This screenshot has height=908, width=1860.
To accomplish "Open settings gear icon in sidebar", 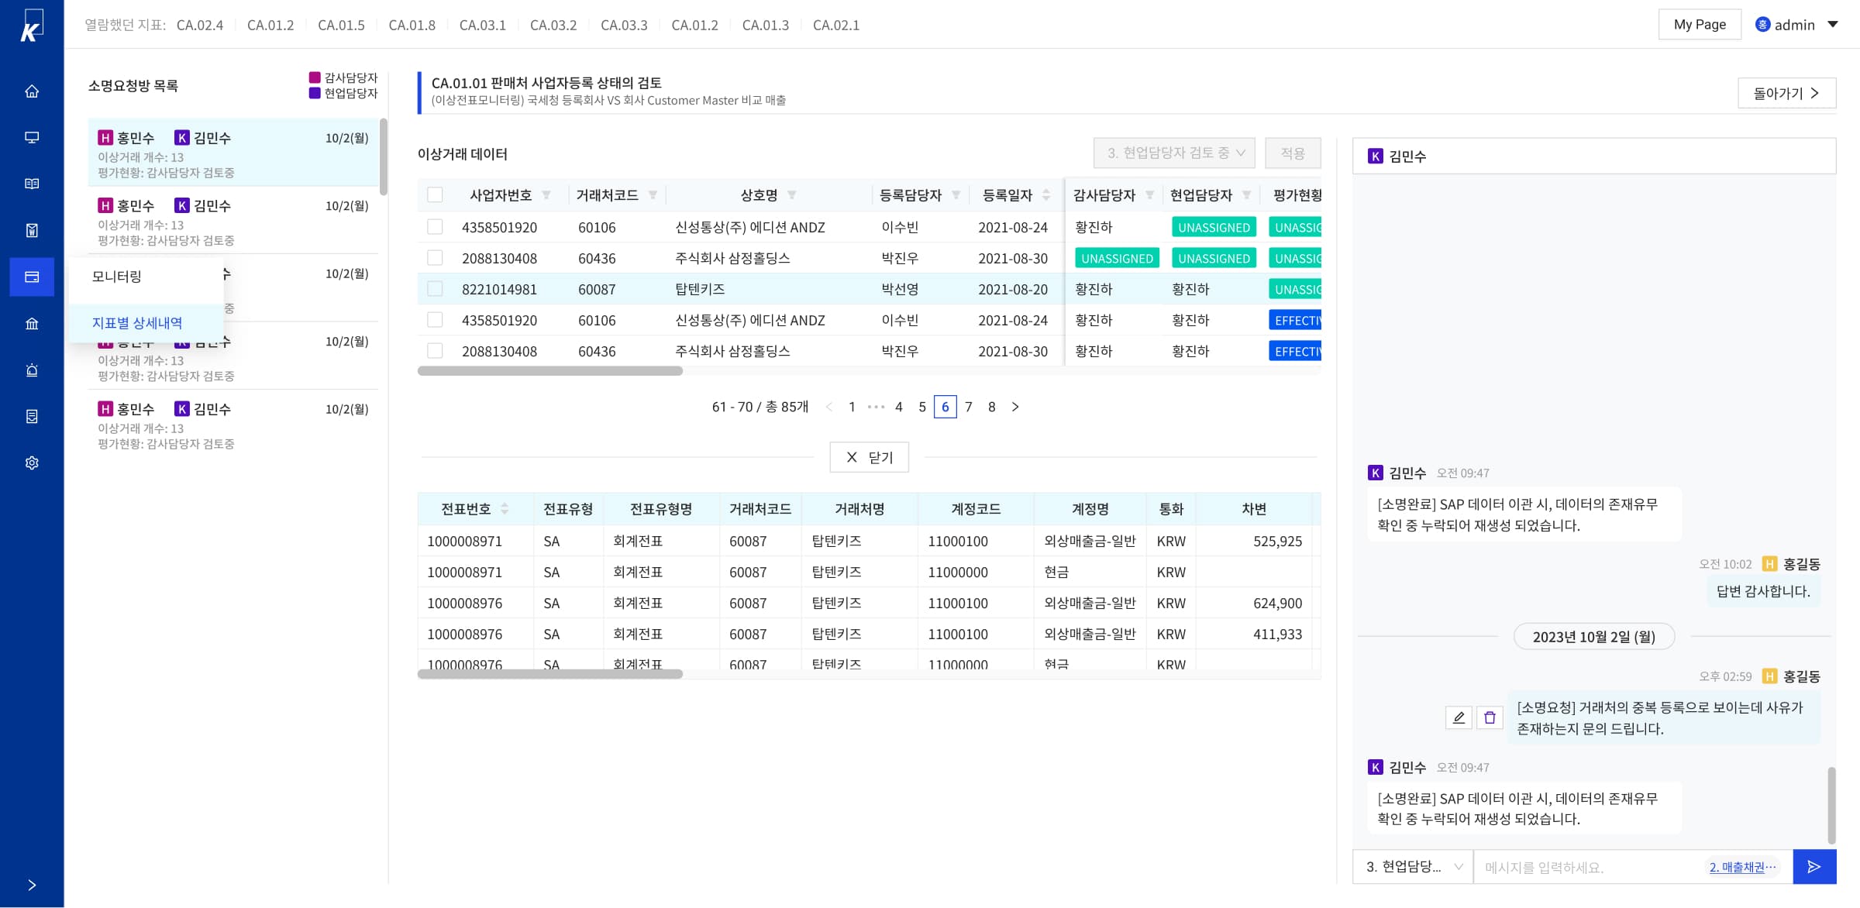I will pos(32,463).
